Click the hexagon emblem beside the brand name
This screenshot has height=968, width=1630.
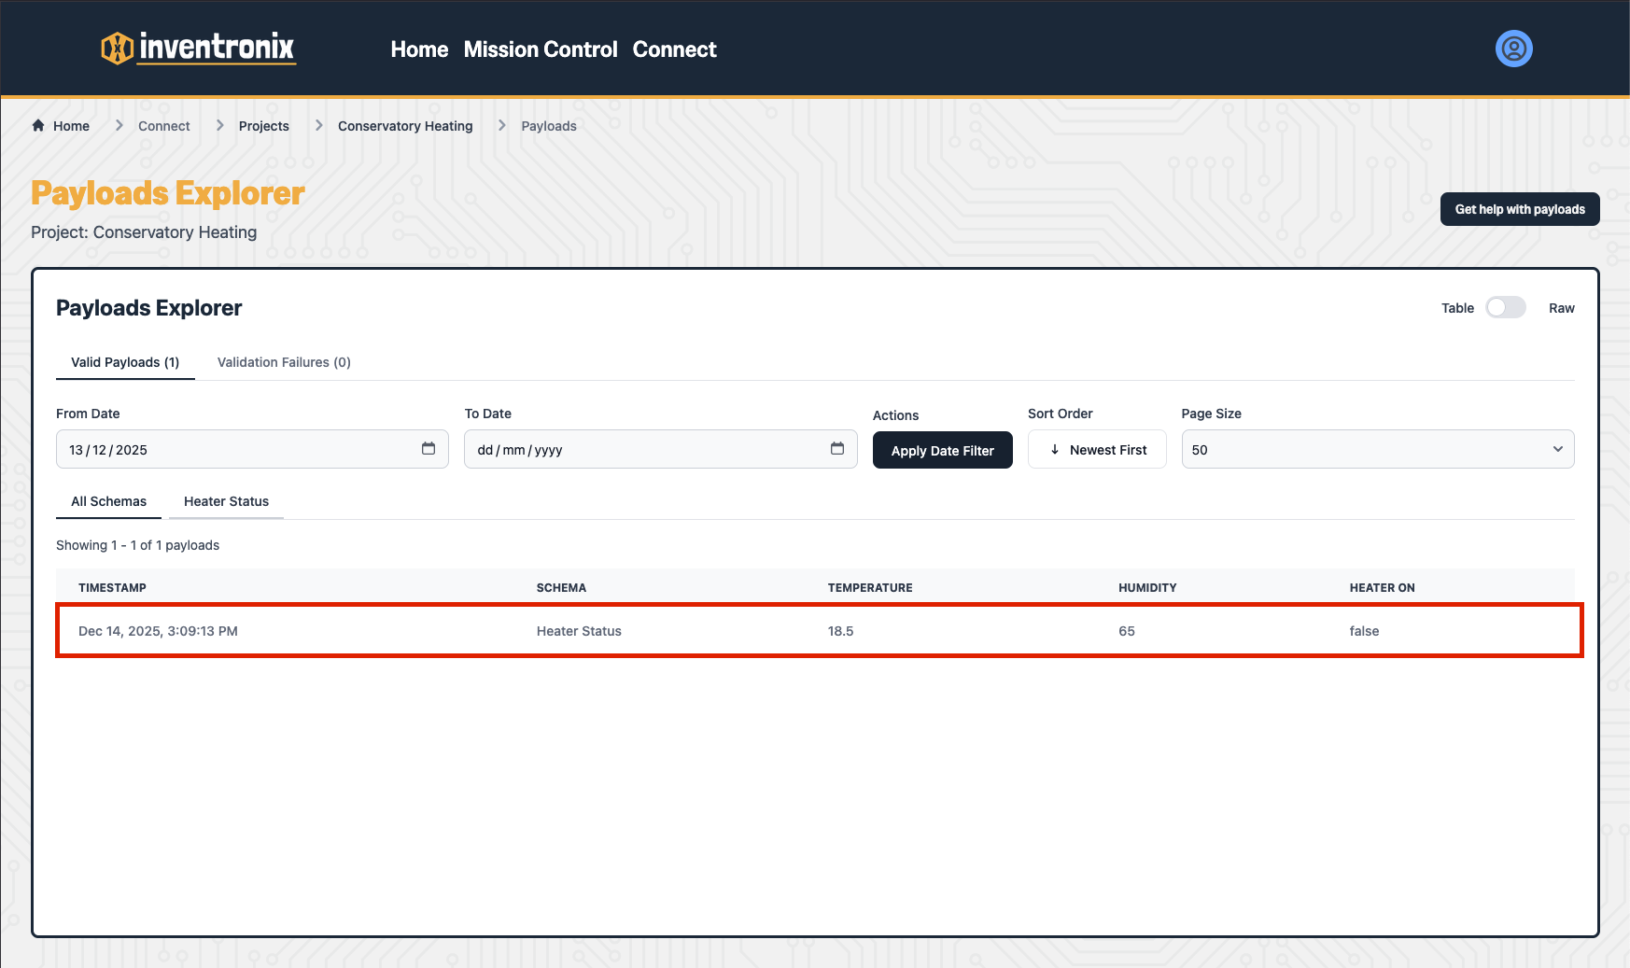point(116,49)
